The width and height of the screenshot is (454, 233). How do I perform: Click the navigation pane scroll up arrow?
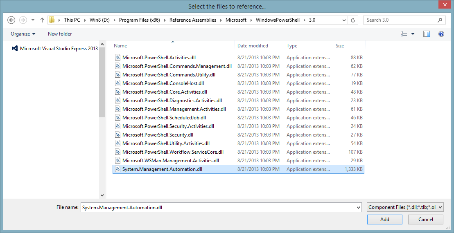[102, 44]
